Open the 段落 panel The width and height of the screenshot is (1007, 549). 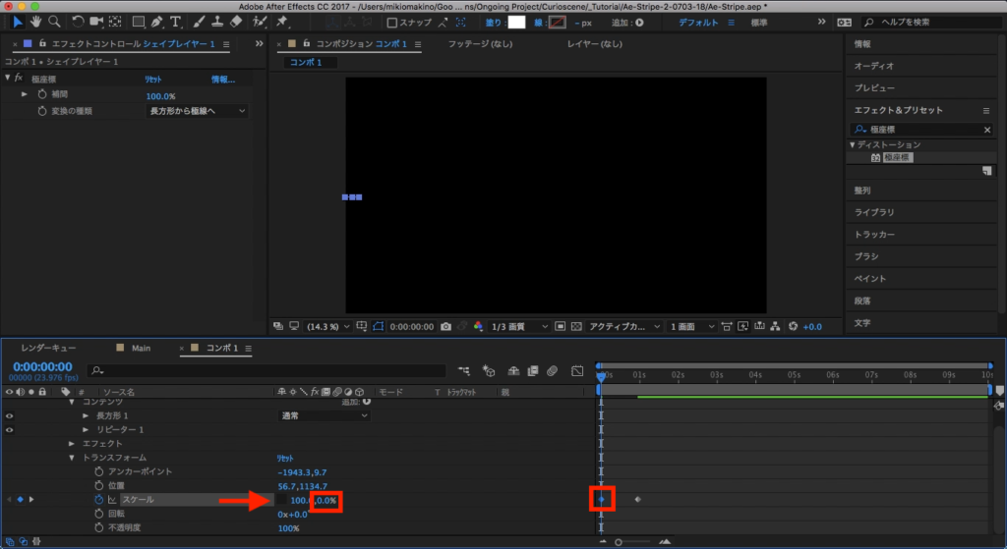pos(861,301)
